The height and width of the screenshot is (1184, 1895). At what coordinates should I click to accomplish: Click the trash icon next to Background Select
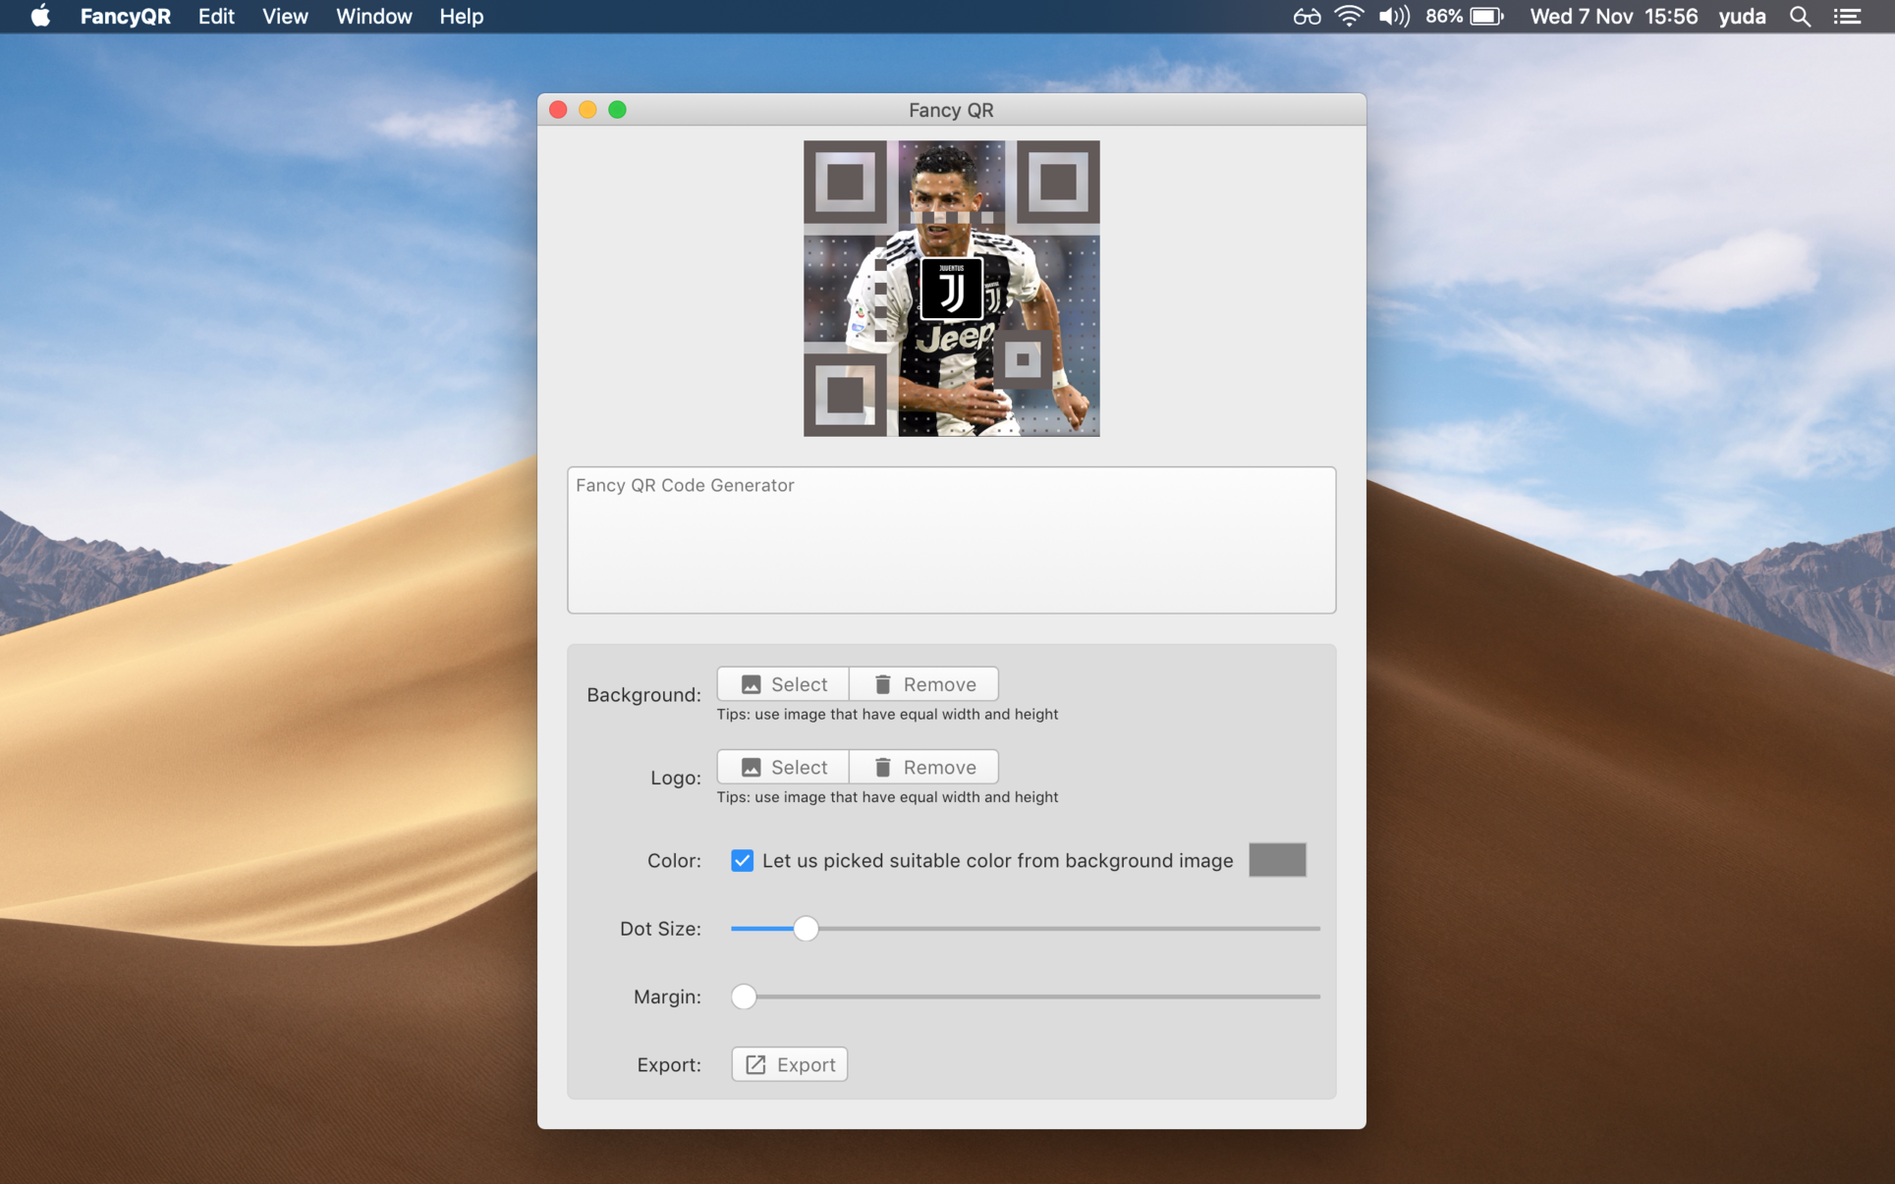pos(881,683)
